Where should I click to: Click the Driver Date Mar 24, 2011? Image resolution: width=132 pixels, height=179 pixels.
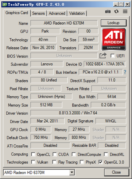[x=47, y=121]
